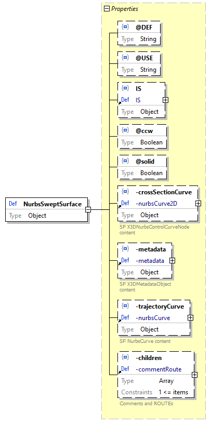The height and width of the screenshot is (426, 211).
Task: Click the 'SF X3DMetadataObject content' annotation
Action: [145, 287]
